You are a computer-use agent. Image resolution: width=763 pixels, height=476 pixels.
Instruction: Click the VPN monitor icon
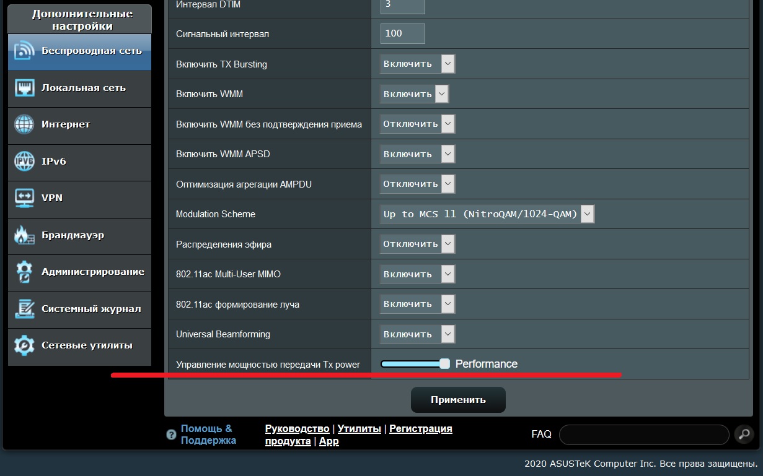24,198
